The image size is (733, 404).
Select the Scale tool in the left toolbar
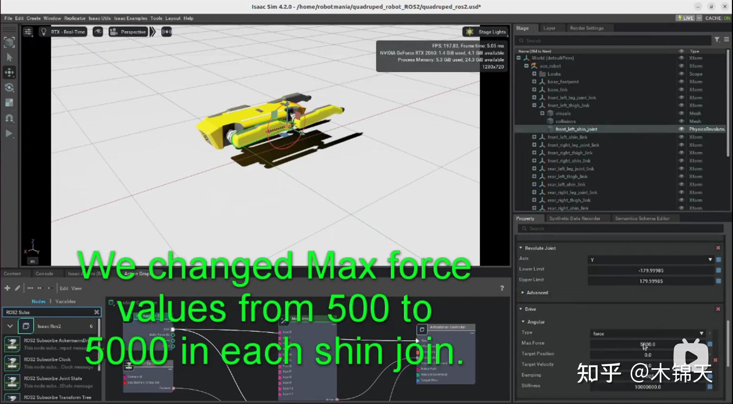pos(9,103)
